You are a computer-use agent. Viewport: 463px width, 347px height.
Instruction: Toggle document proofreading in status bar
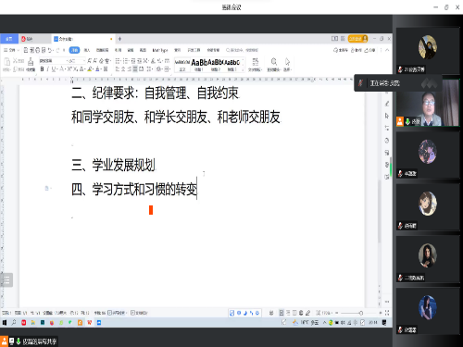(x=139, y=313)
